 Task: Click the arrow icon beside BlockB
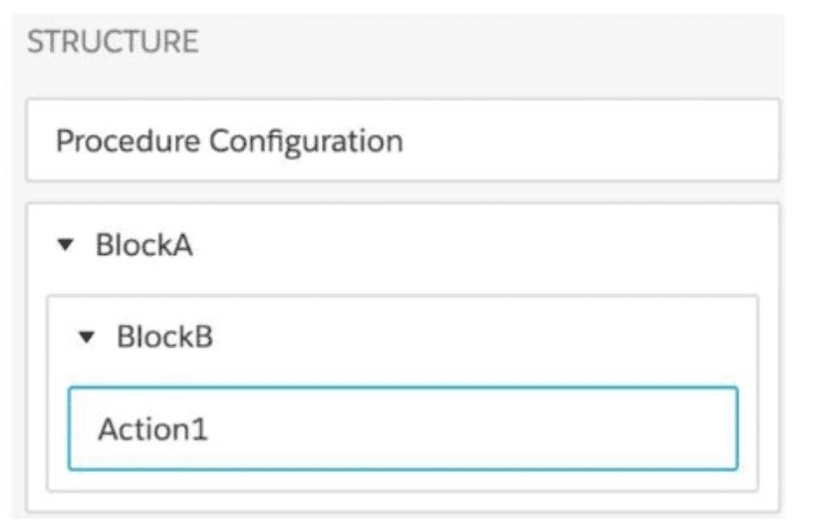click(x=88, y=338)
